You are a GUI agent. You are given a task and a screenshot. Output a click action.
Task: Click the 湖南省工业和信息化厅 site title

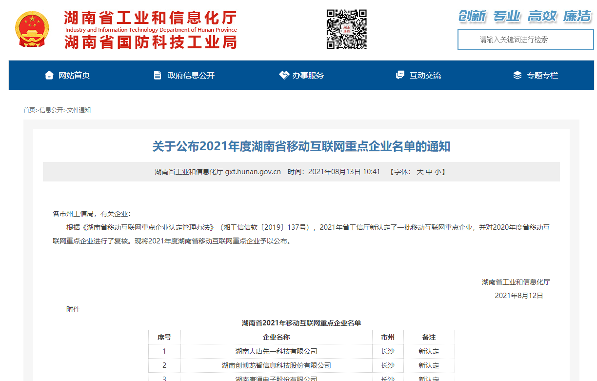(150, 19)
